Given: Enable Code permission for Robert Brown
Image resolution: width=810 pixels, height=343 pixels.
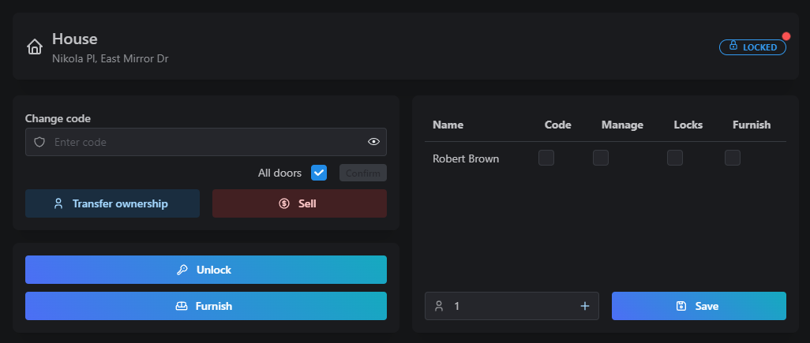Looking at the screenshot, I should click(546, 158).
